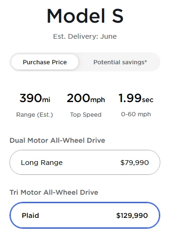This screenshot has height=233, width=173.
Task: Click the Range (Est.) label
Action: click(34, 115)
